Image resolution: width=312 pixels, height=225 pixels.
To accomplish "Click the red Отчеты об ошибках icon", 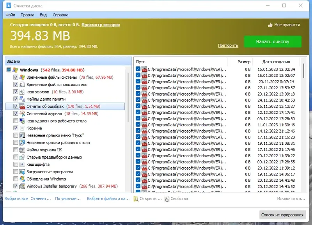I will [22, 106].
